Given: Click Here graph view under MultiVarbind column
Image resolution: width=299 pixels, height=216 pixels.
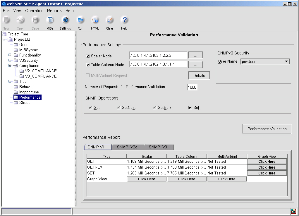Looking at the screenshot, I should pos(227,179).
